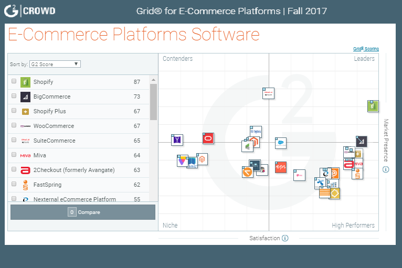Click the SuiteCommerce Oracle NetSuite logo in the list
The height and width of the screenshot is (268, 402).
point(25,141)
